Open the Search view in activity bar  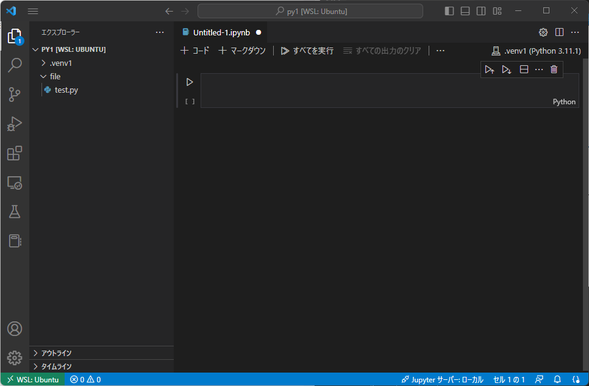(x=15, y=65)
